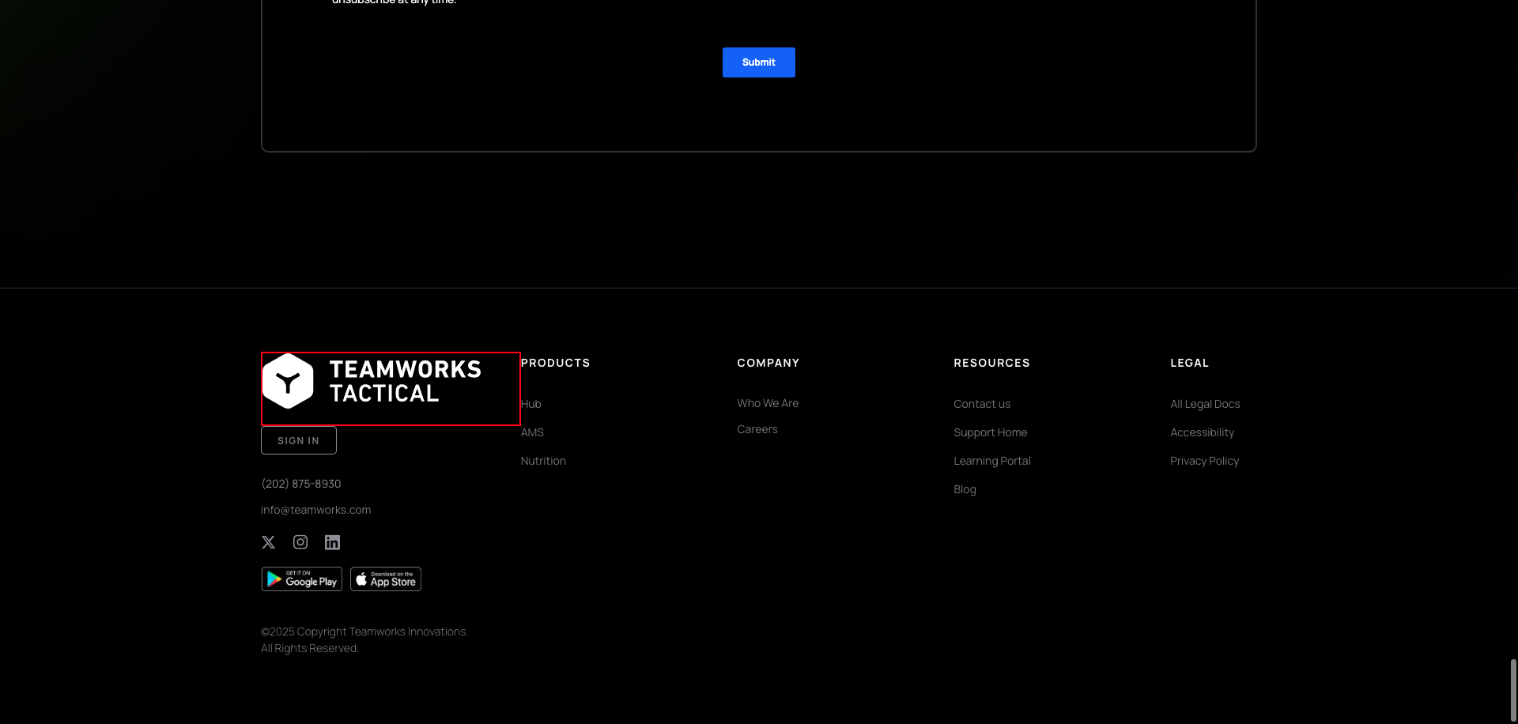Open the AMS product link
1518x724 pixels.
[x=532, y=432]
